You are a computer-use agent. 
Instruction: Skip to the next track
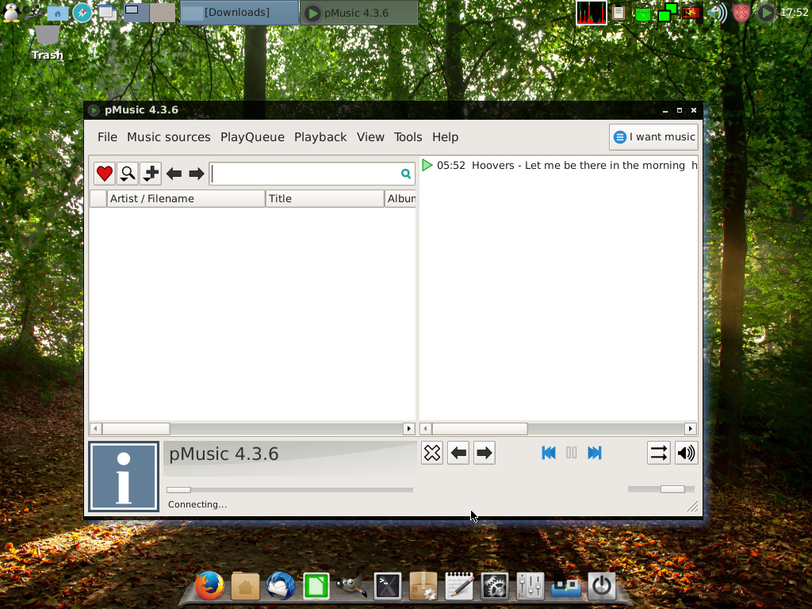pyautogui.click(x=595, y=453)
